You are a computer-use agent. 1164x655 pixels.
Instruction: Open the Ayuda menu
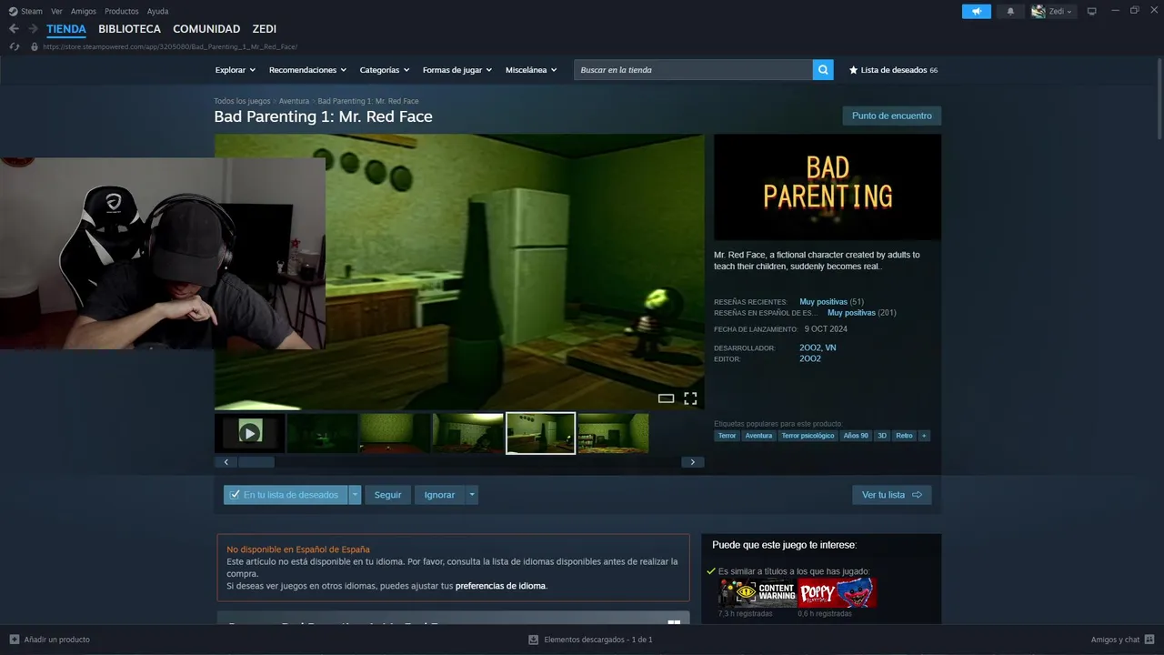(157, 11)
